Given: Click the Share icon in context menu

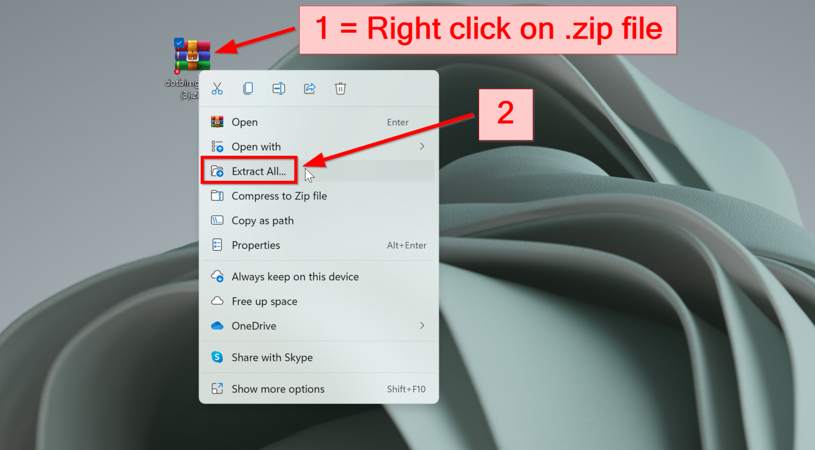Looking at the screenshot, I should [x=310, y=89].
